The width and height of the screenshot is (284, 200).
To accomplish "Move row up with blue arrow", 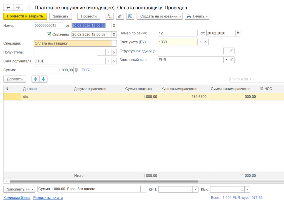I will 35,79.
